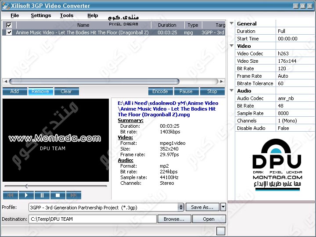This screenshot has width=316, height=237.
Task: Click the Encode button
Action: [160, 91]
